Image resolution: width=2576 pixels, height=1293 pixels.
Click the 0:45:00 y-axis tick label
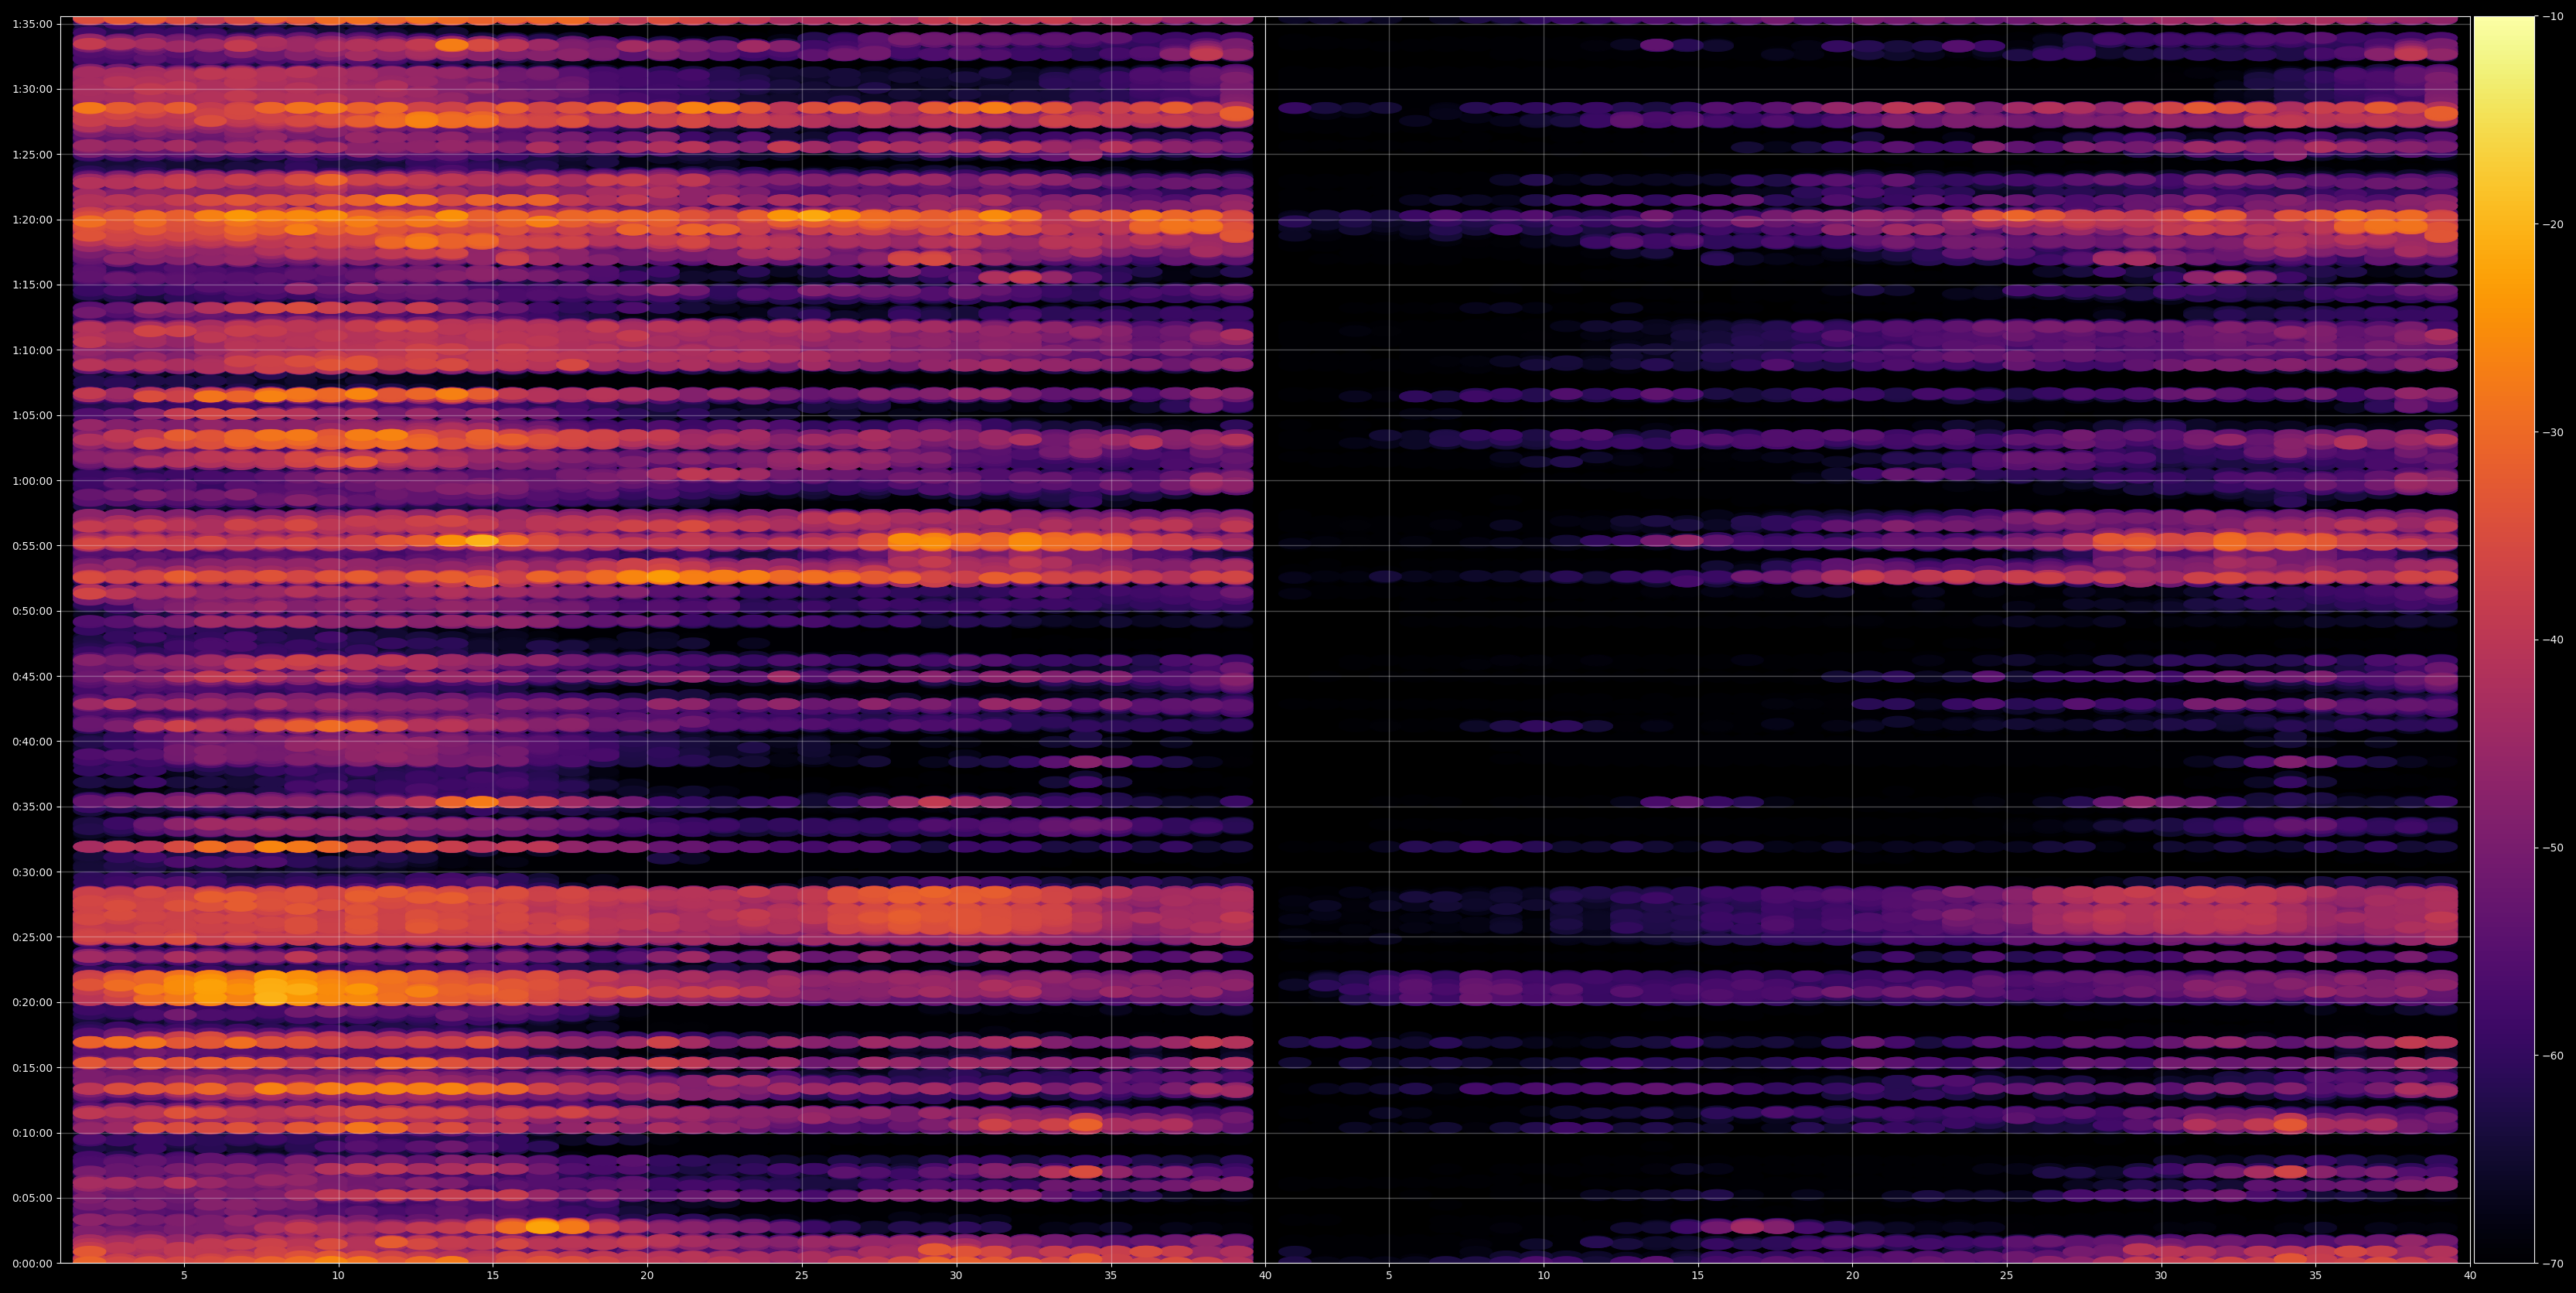point(32,676)
